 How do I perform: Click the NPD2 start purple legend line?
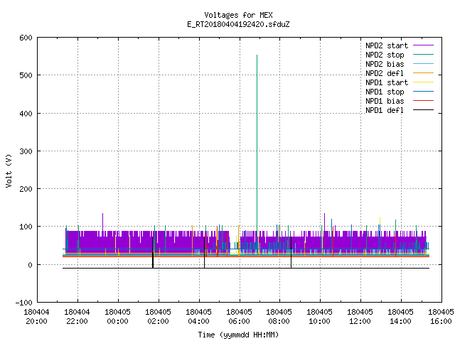point(423,45)
